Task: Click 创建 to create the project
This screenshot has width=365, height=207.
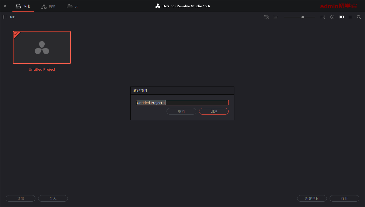Action: [x=214, y=111]
